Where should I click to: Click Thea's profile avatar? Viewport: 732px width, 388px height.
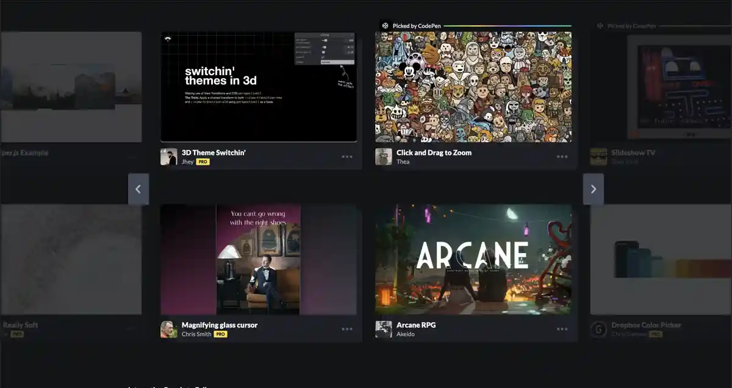tap(384, 157)
